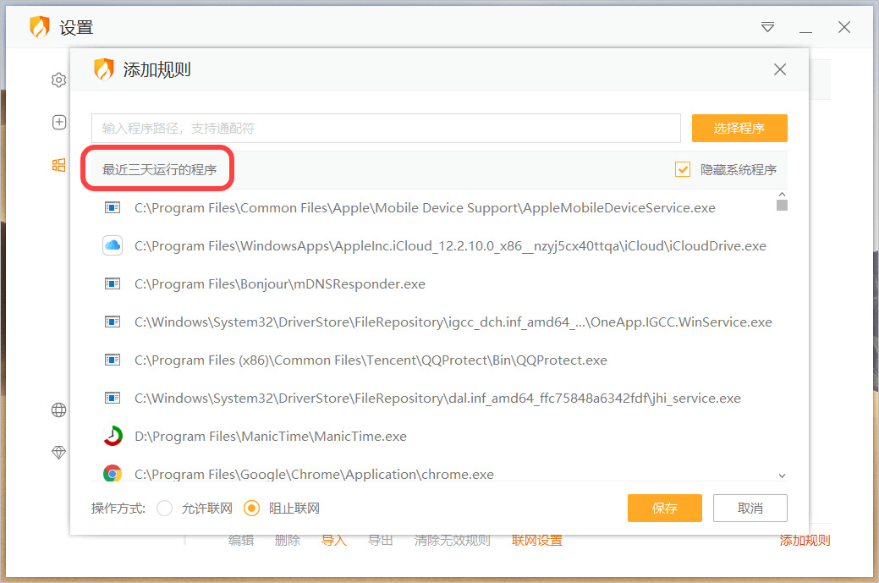This screenshot has height=583, width=879.
Task: Click the 取消 button
Action: pyautogui.click(x=750, y=508)
